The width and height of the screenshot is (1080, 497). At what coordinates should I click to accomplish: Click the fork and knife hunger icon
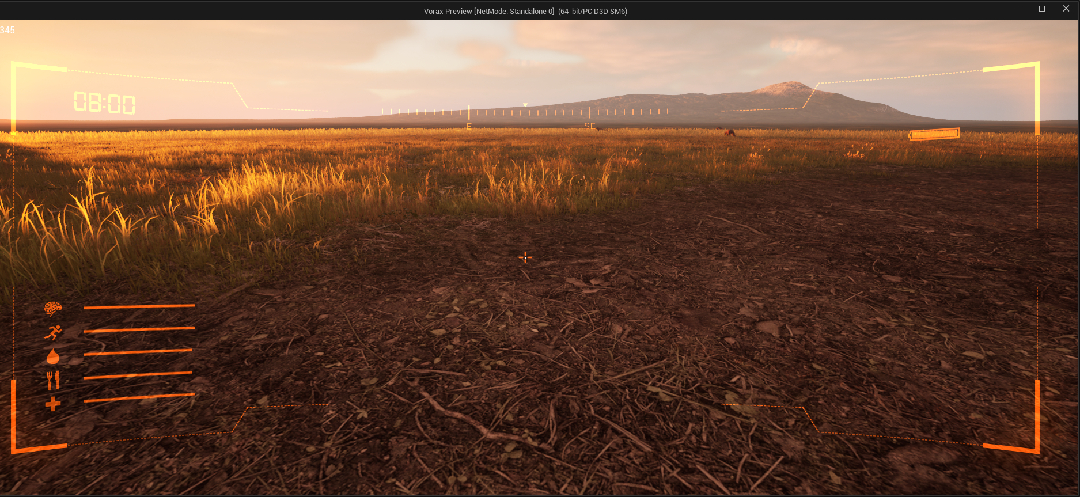point(53,380)
